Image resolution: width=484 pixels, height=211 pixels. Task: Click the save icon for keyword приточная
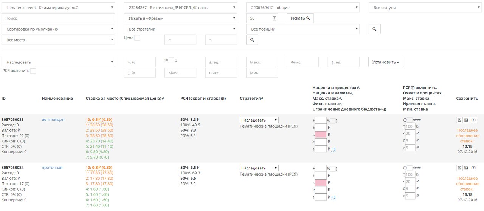(459, 168)
